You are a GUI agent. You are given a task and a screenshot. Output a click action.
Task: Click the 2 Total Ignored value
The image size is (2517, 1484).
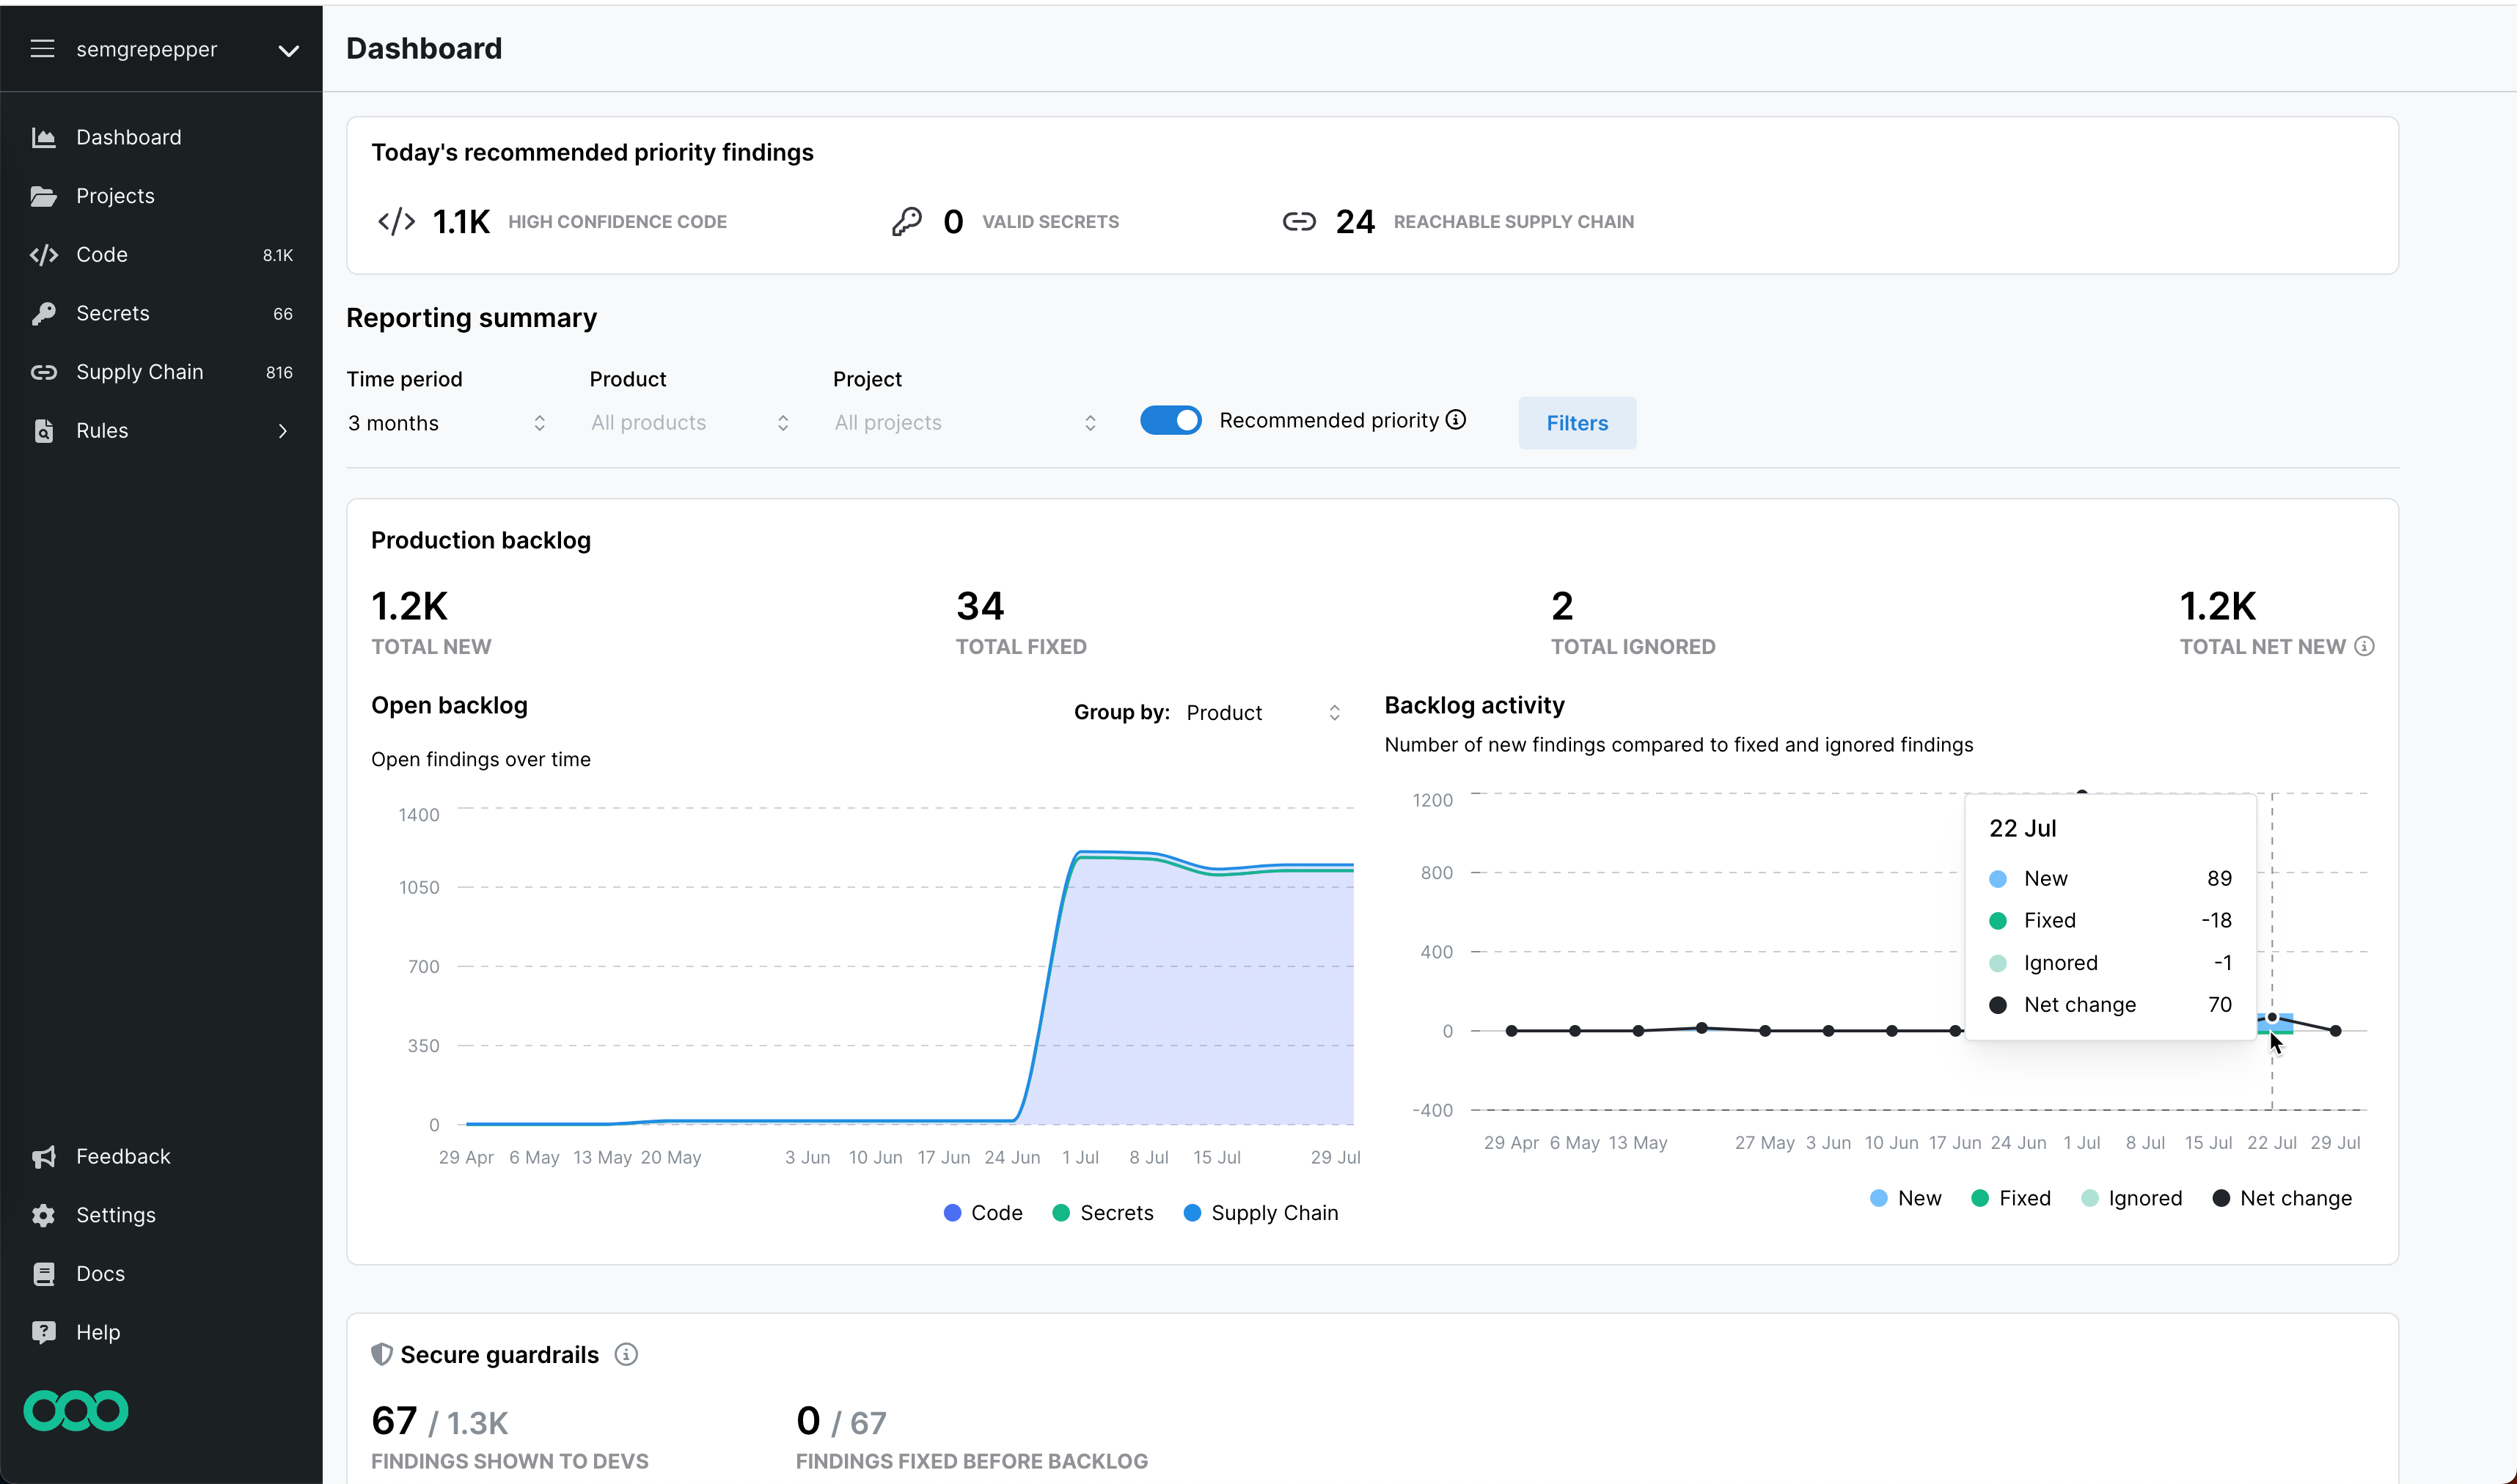(1562, 606)
